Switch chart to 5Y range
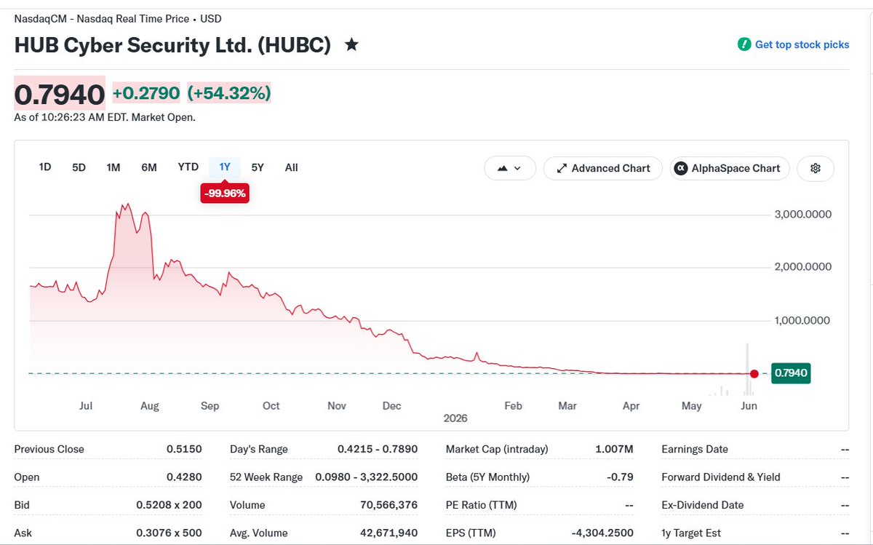This screenshot has width=873, height=545. point(258,167)
